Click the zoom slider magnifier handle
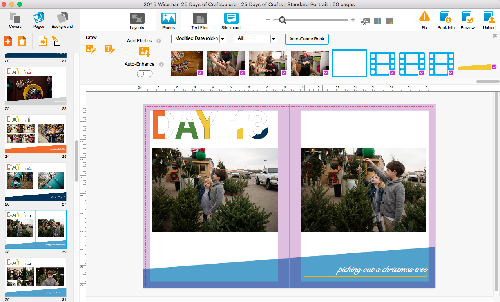 pyautogui.click(x=282, y=20)
